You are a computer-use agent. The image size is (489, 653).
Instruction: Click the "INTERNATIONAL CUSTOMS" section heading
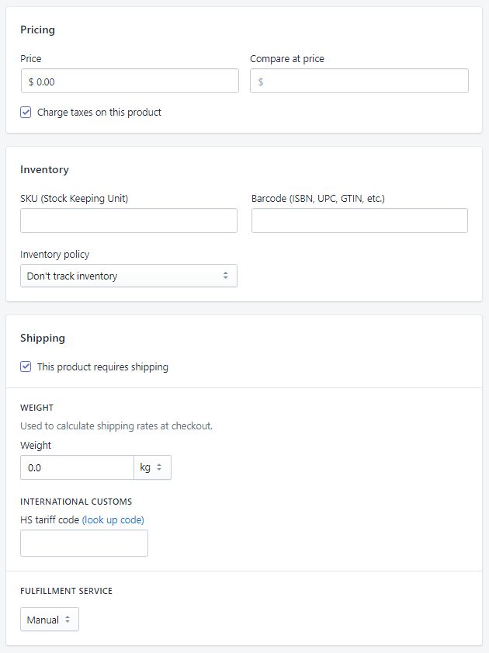coord(76,502)
